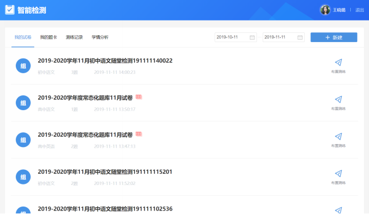Image resolution: width=369 pixels, height=214 pixels.
Task: Click timestamp 2019-11-11 11:52:02
Action: (115, 183)
